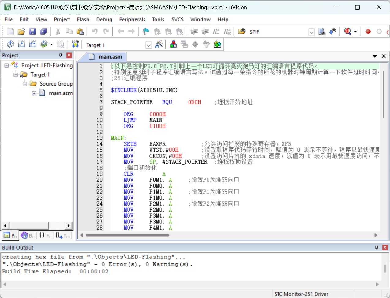Switch to the Templates panel tab
Image resolution: width=390 pixels, height=298 pixels.
click(x=63, y=235)
